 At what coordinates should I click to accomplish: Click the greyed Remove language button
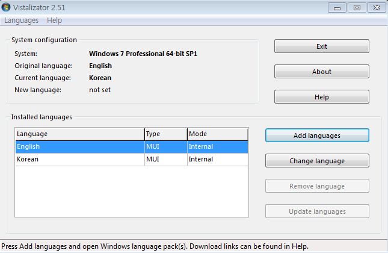pyautogui.click(x=317, y=186)
